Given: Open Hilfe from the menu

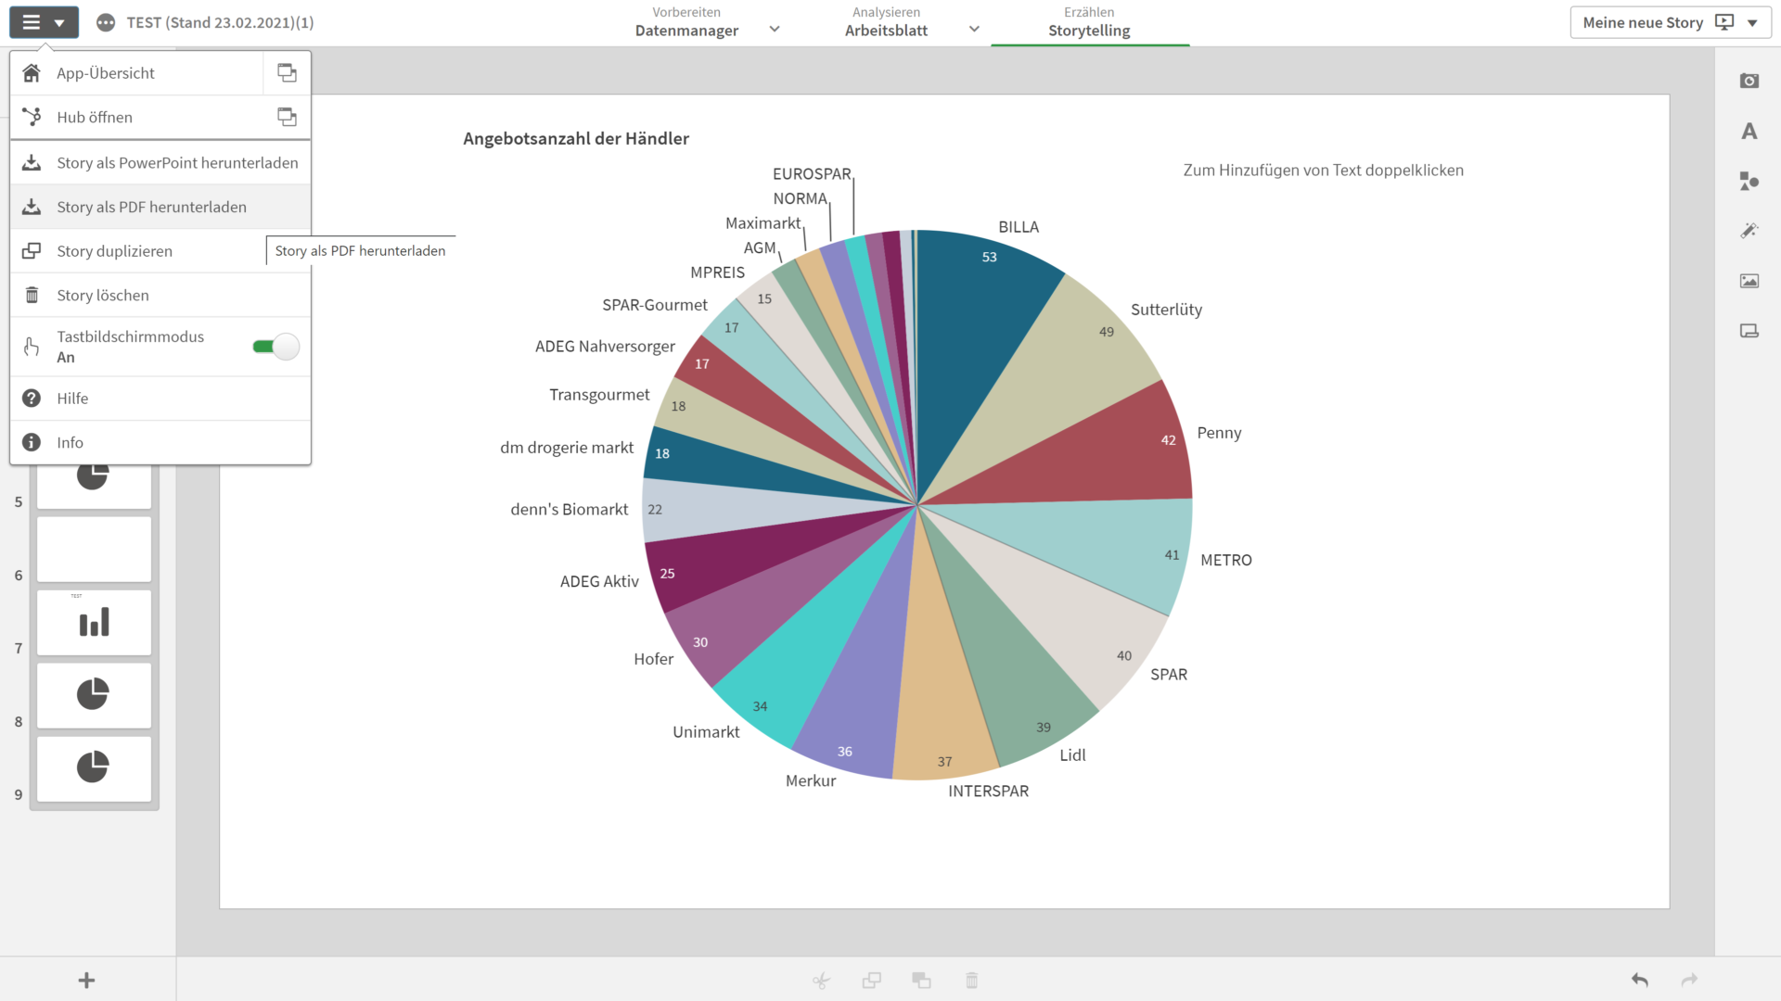Looking at the screenshot, I should (x=160, y=399).
